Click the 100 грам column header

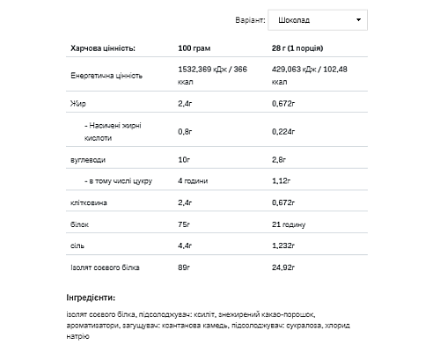[194, 48]
